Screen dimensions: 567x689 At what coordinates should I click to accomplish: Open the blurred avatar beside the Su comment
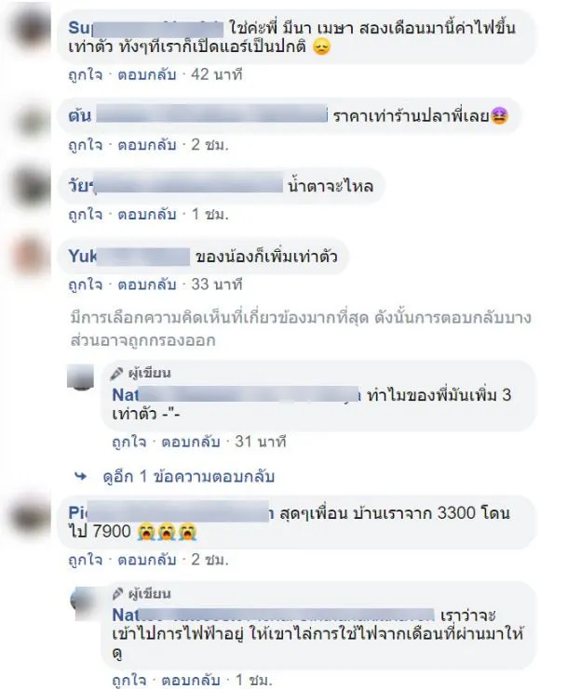point(31,30)
